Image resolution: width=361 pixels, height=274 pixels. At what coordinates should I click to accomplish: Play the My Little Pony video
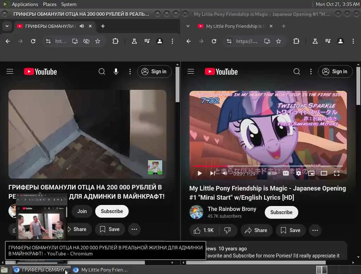(x=200, y=173)
